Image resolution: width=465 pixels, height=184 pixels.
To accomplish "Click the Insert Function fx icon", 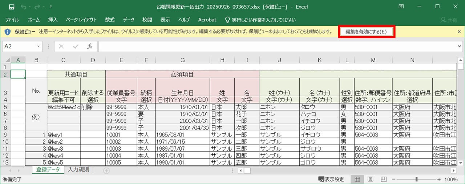I will tap(90, 46).
